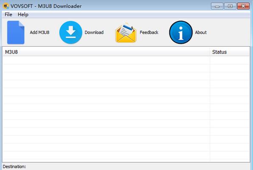The height and width of the screenshot is (170, 253).
Task: Click the Add M3U8 label
Action: pos(39,32)
